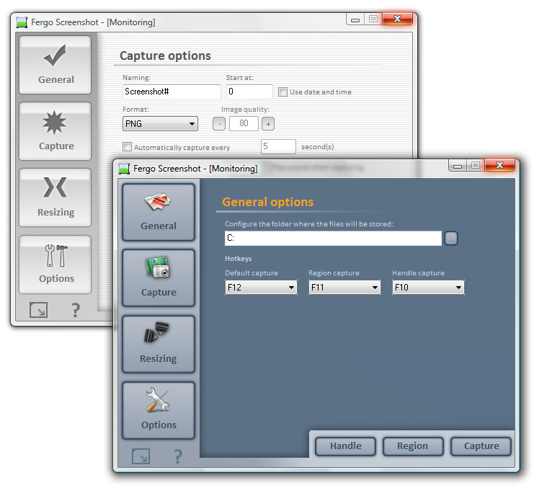The height and width of the screenshot is (488, 534).
Task: Minimize the back Fergo Screenshot window
Action: click(355, 19)
